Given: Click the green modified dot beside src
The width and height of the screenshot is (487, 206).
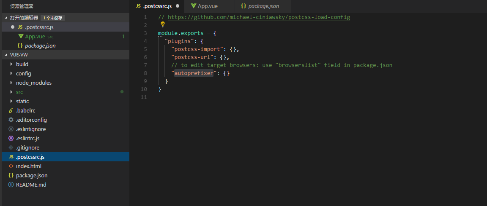Looking at the screenshot, I should click(122, 92).
